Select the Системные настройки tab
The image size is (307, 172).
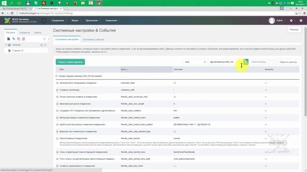(67, 39)
